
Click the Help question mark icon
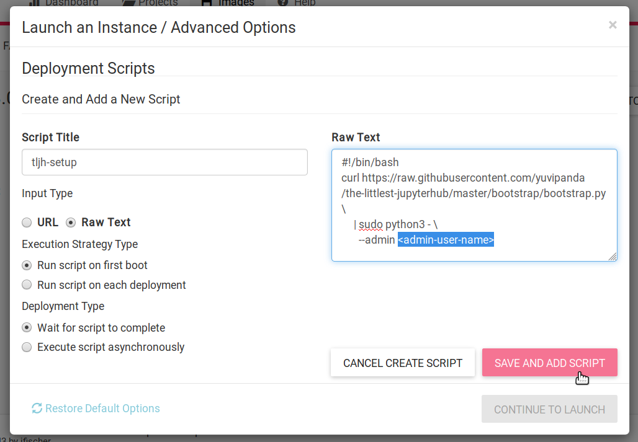pos(283,3)
